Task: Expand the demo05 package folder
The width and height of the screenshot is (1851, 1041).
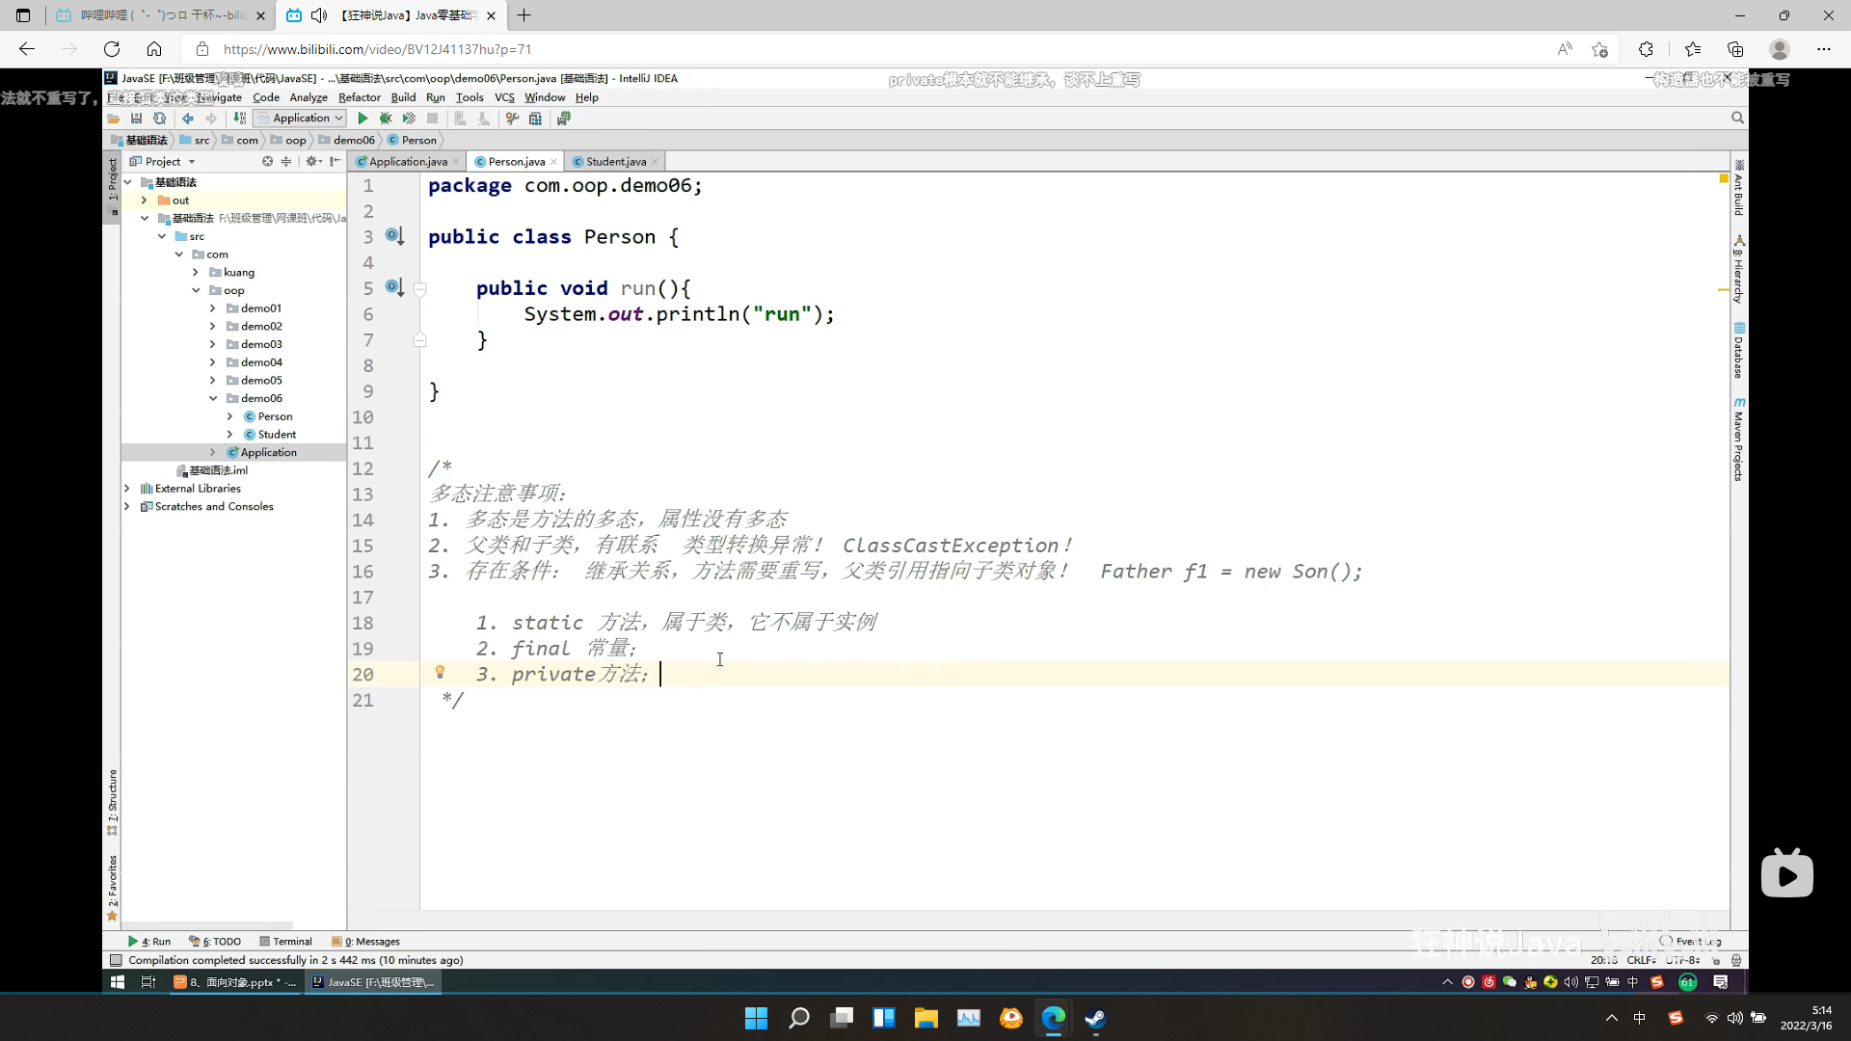Action: (x=213, y=381)
